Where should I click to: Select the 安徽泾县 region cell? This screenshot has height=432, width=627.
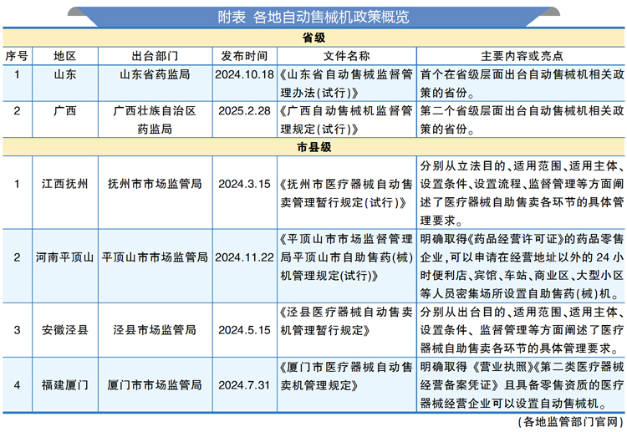point(64,330)
